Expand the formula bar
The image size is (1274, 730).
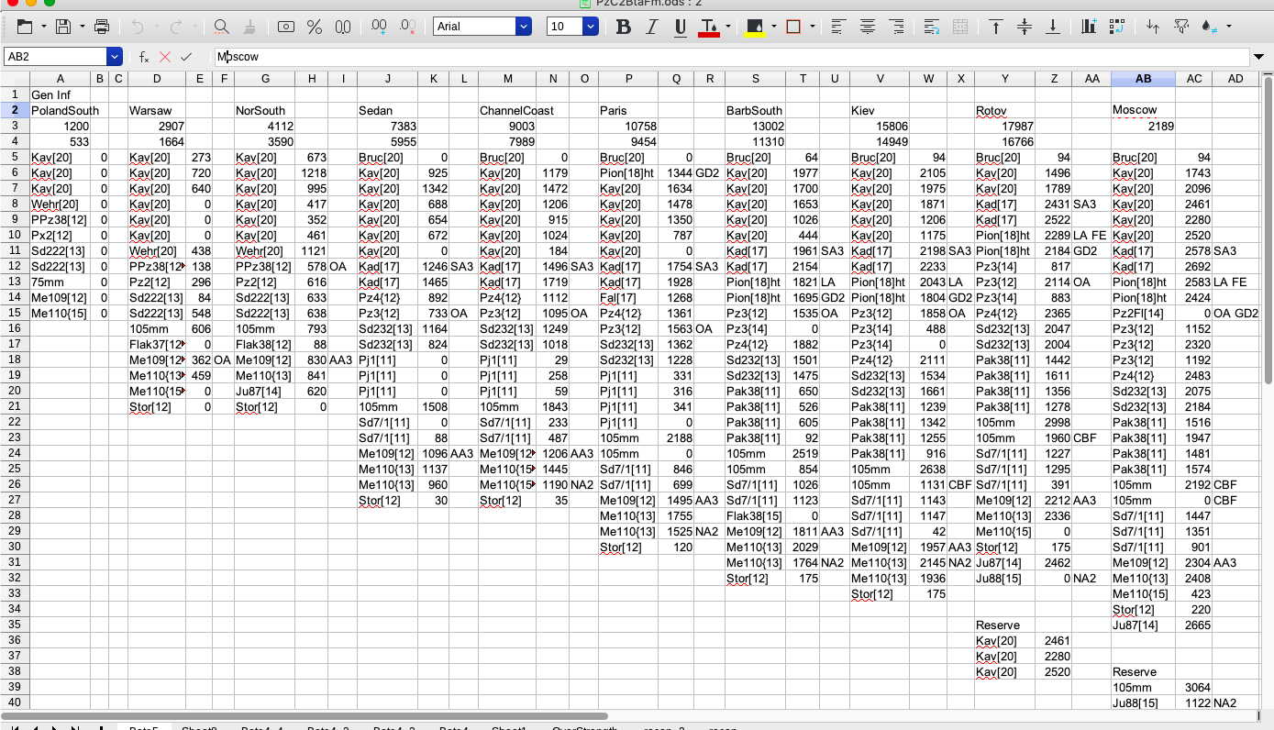point(1259,57)
